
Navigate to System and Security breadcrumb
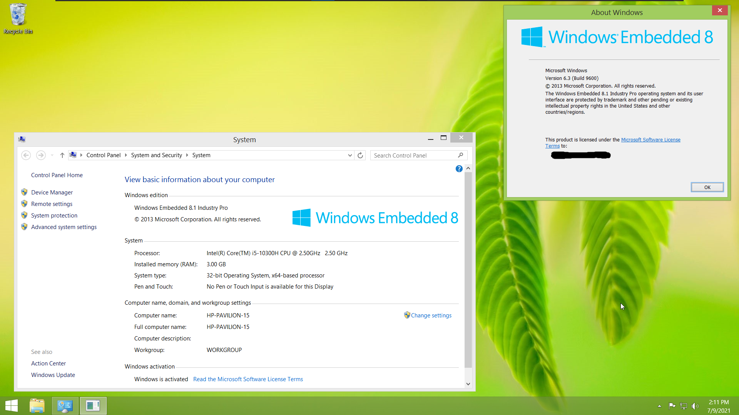[156, 155]
